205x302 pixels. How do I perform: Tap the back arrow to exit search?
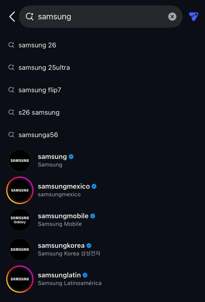coord(12,16)
